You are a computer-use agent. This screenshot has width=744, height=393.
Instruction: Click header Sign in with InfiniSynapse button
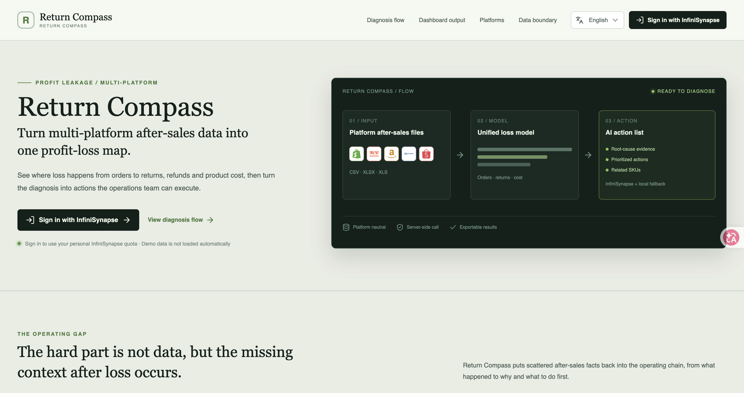(677, 20)
